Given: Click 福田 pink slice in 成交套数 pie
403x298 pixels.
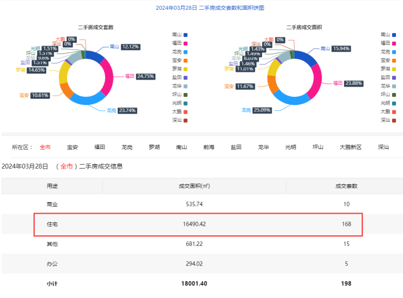Looking at the screenshot, I should (108, 77).
